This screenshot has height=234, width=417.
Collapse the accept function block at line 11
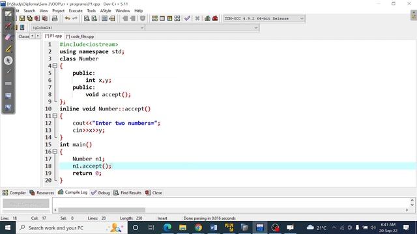pos(55,116)
